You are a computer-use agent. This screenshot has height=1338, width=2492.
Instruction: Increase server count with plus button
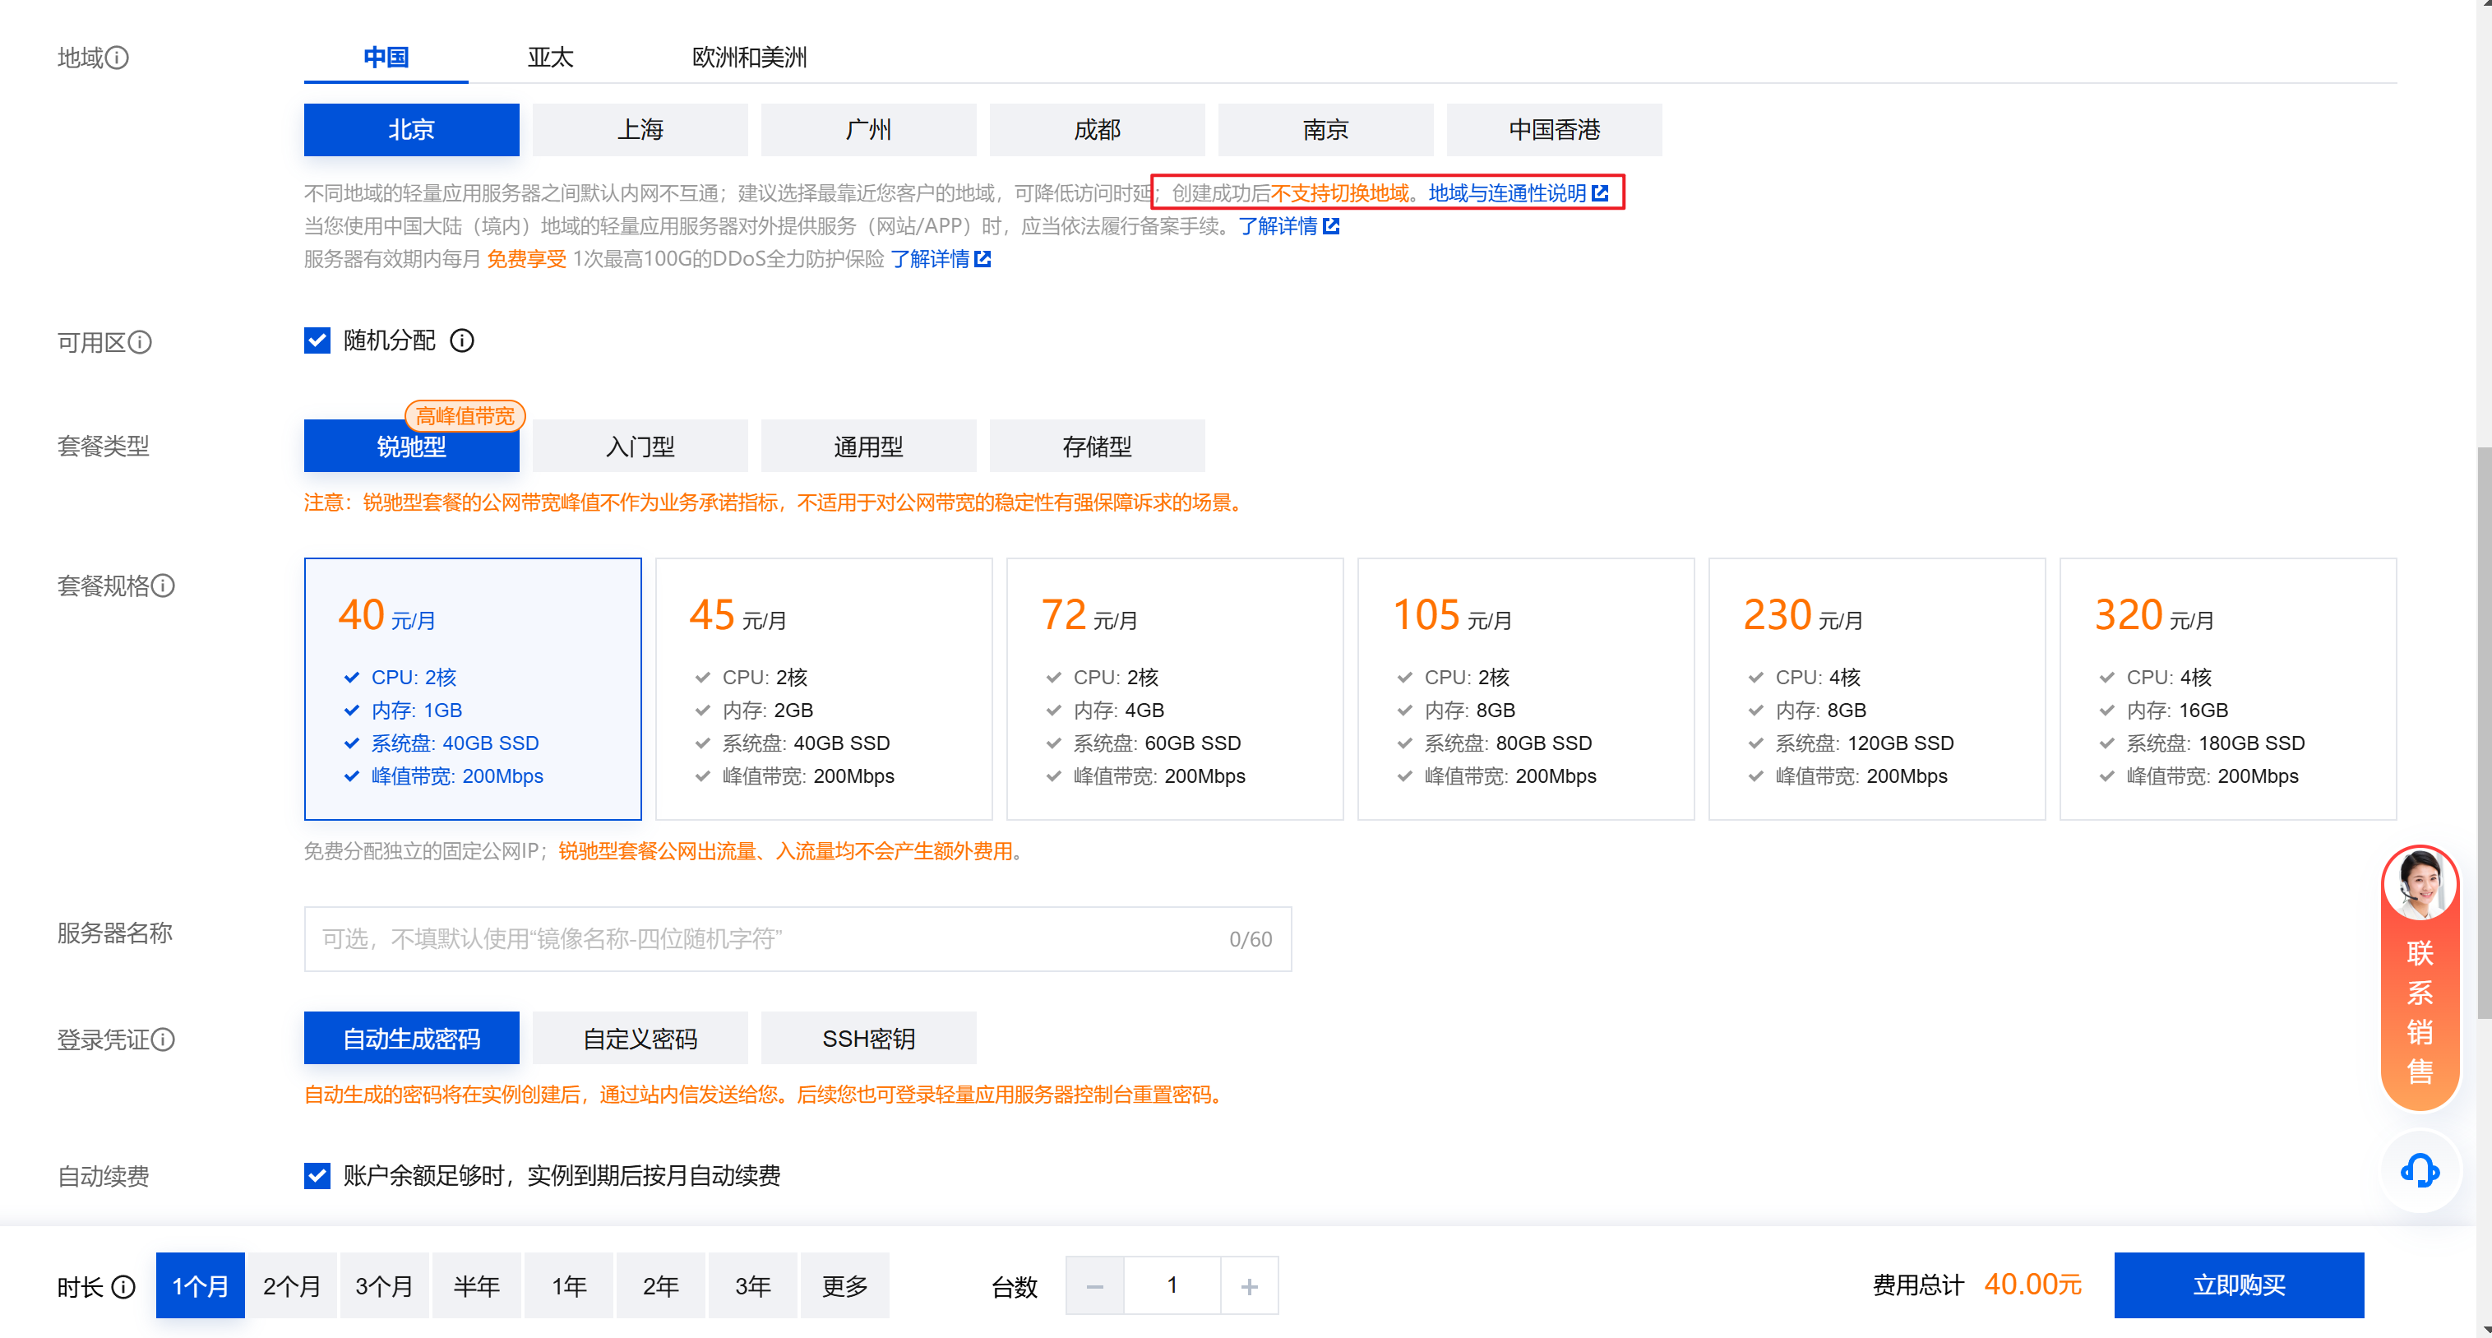point(1249,1285)
